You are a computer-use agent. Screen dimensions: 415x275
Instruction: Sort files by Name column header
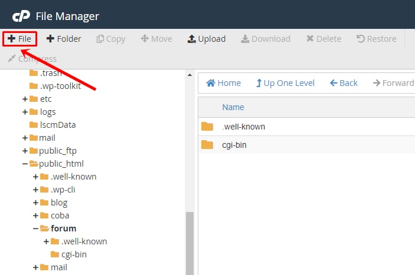[x=233, y=107]
